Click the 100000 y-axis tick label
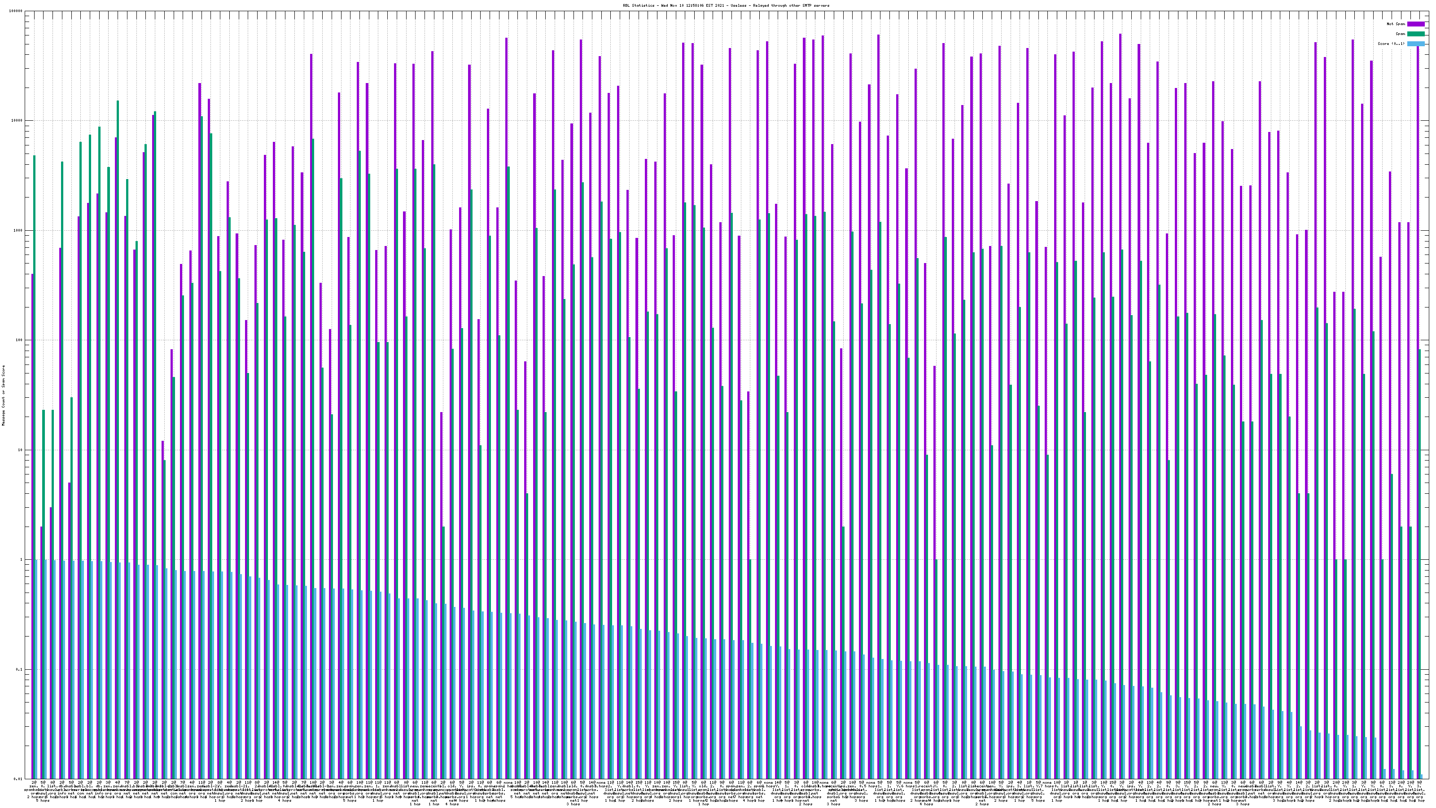 pos(16,11)
